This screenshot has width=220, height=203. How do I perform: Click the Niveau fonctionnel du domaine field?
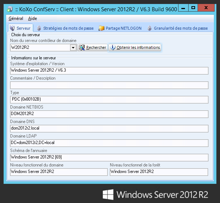pyautogui.click(x=59, y=172)
